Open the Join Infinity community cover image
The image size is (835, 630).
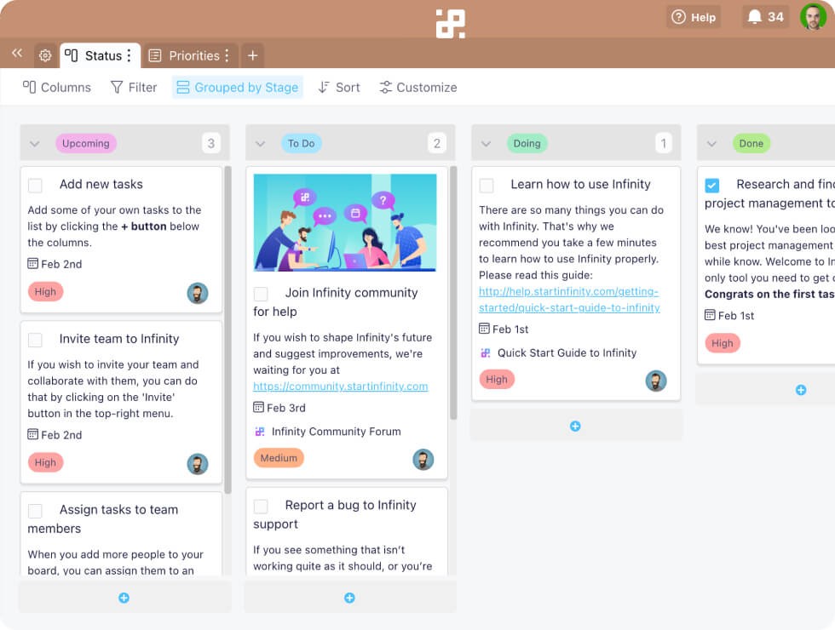[x=344, y=222]
